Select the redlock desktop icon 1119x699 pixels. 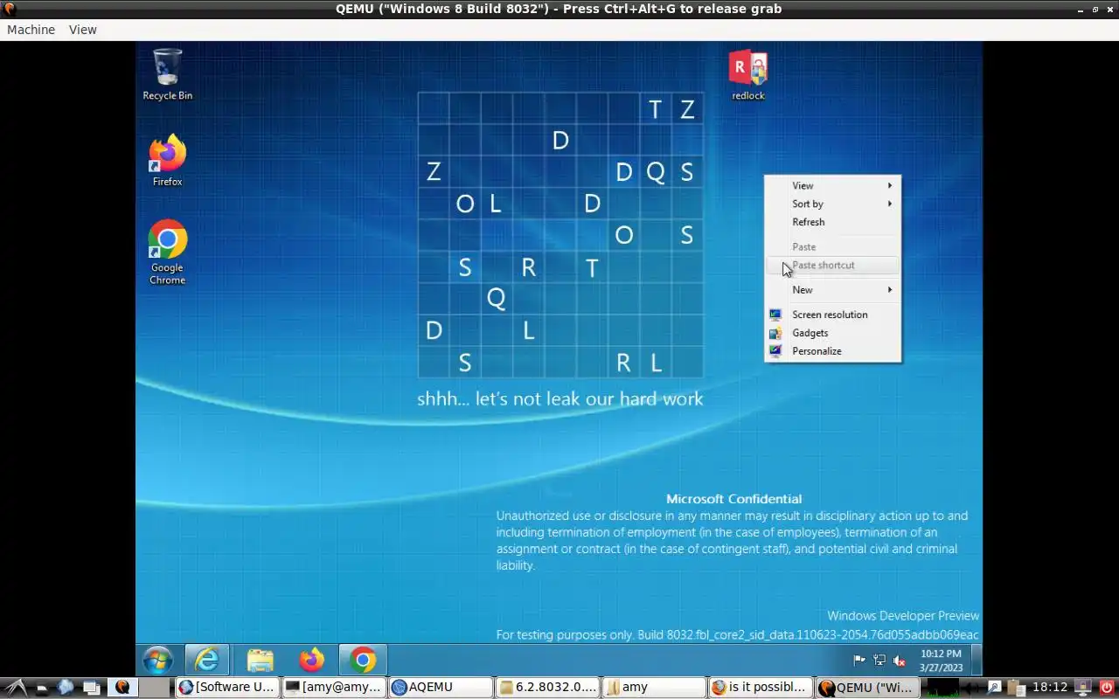click(748, 75)
